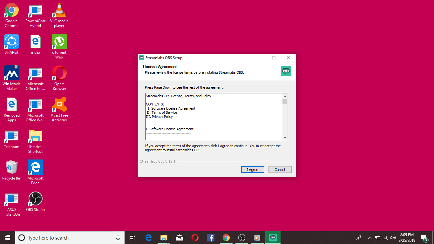Select the VLC media player desktop icon
434x244 pixels.
59,15
